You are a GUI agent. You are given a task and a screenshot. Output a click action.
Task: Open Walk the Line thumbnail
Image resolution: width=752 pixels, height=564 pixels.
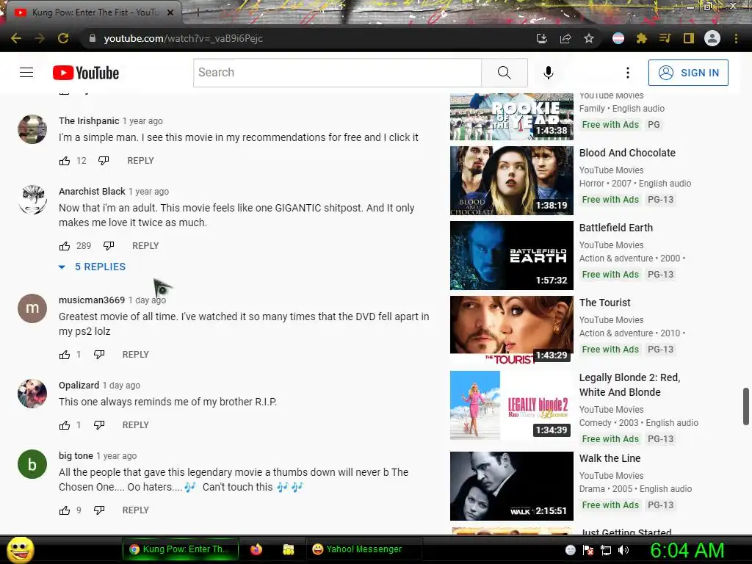pos(512,486)
